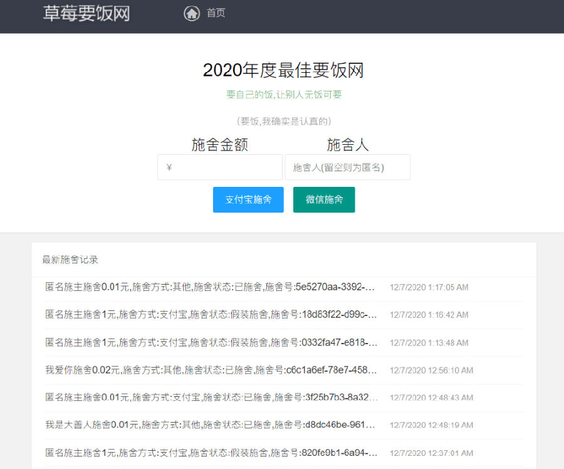The width and height of the screenshot is (564, 469).
Task: Click the gray slogan 要饭,我确实是认真的
Action: [x=283, y=121]
